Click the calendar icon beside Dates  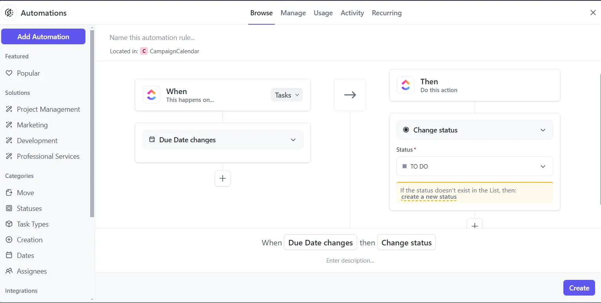point(9,256)
